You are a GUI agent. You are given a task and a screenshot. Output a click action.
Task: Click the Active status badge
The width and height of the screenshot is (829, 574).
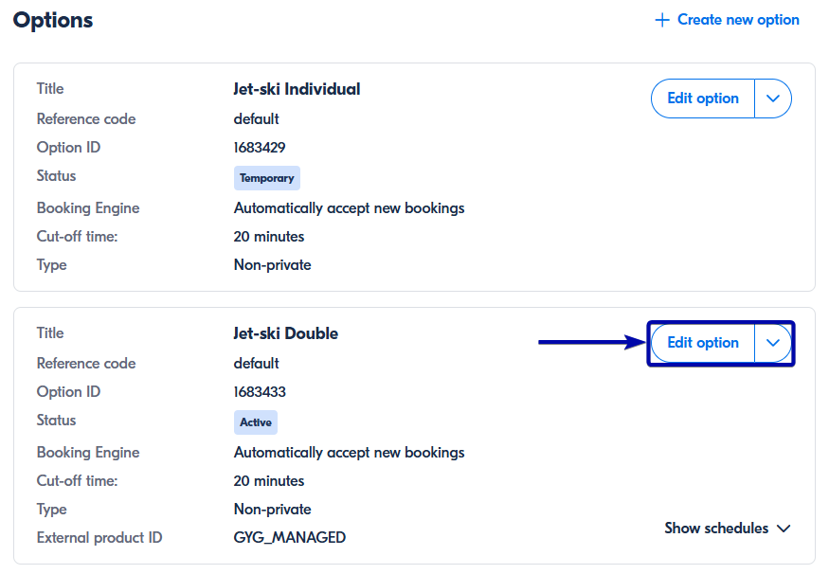(x=256, y=422)
